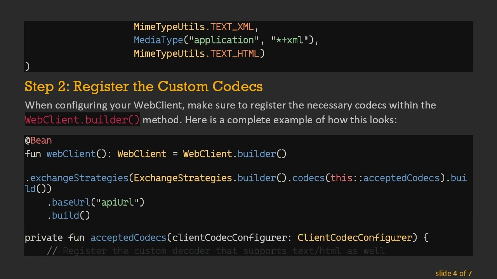Click the 'When configuring your WebClient' sentence

point(230,105)
